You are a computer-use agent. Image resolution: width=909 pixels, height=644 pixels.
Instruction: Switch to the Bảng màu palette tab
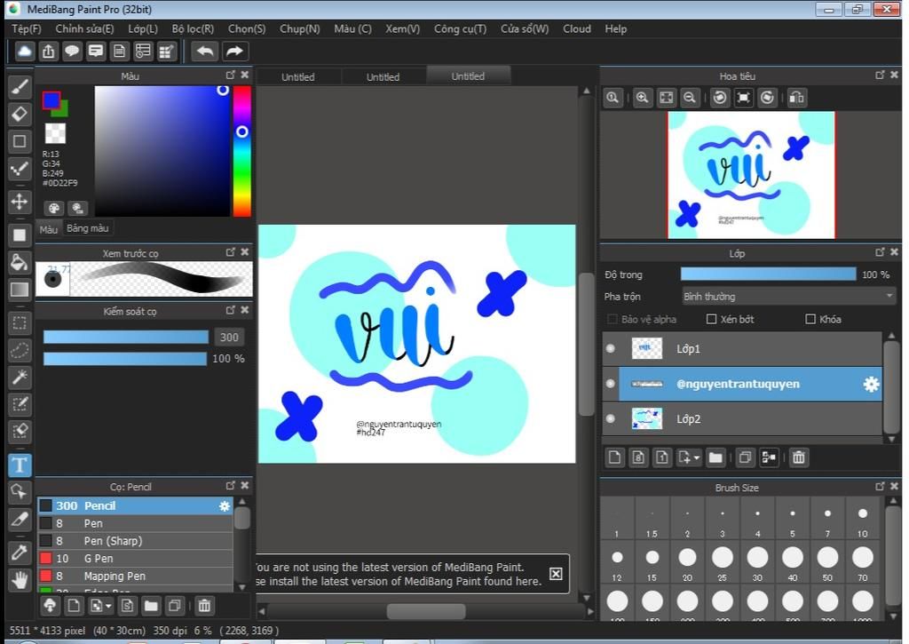click(x=88, y=228)
